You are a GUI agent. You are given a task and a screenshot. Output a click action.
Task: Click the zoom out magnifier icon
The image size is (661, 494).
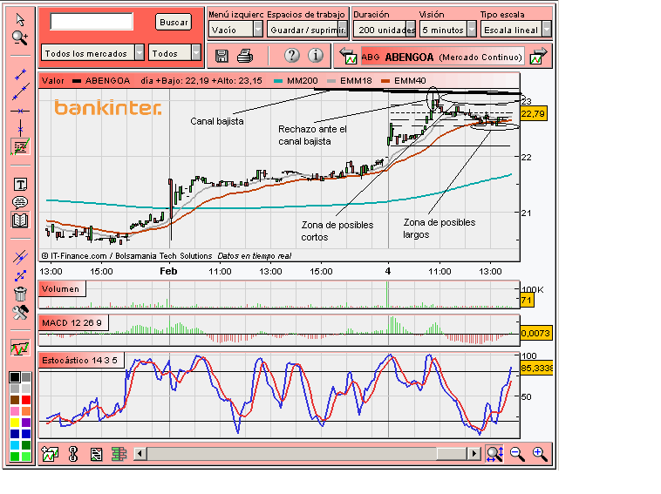click(517, 454)
